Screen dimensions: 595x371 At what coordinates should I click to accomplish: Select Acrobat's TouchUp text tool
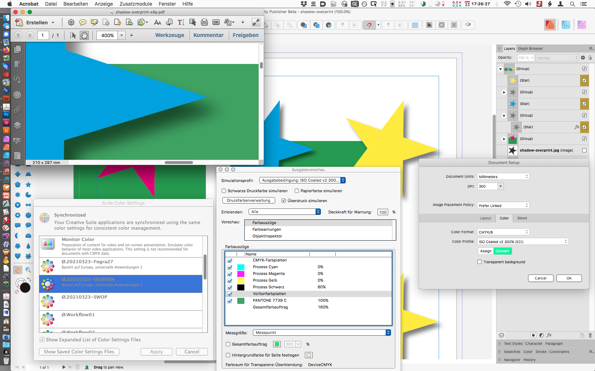click(181, 22)
